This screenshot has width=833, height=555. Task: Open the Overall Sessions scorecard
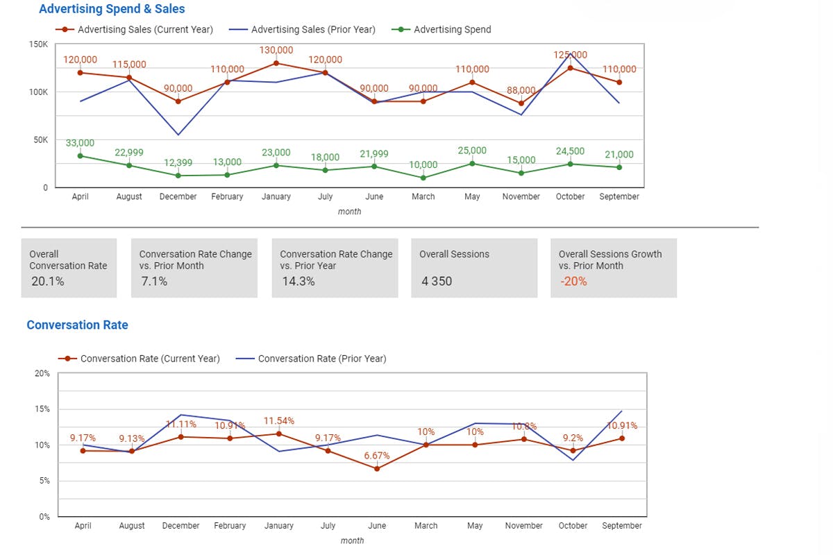tap(474, 268)
